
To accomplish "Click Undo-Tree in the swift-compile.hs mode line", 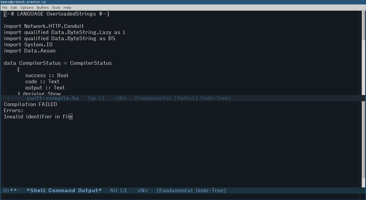I will [x=214, y=98].
